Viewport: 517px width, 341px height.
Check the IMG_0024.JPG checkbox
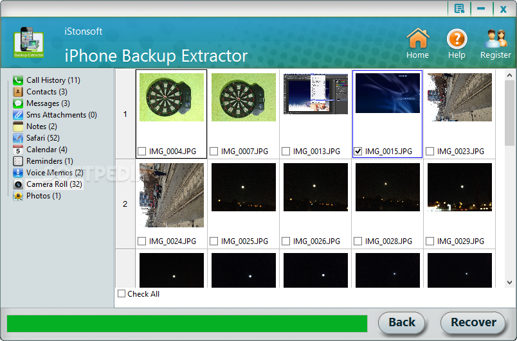pos(141,241)
